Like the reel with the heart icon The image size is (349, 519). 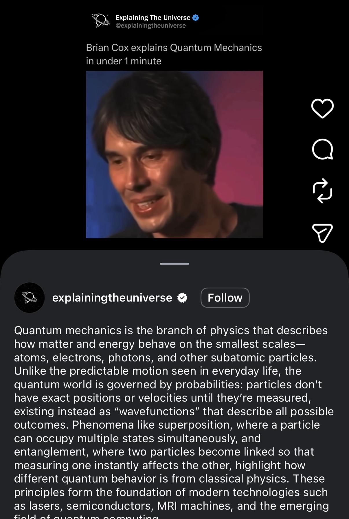coord(322,108)
